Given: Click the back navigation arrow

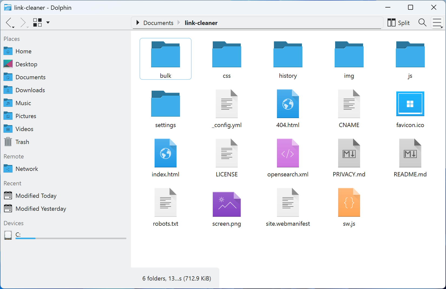Looking at the screenshot, I should coord(9,23).
